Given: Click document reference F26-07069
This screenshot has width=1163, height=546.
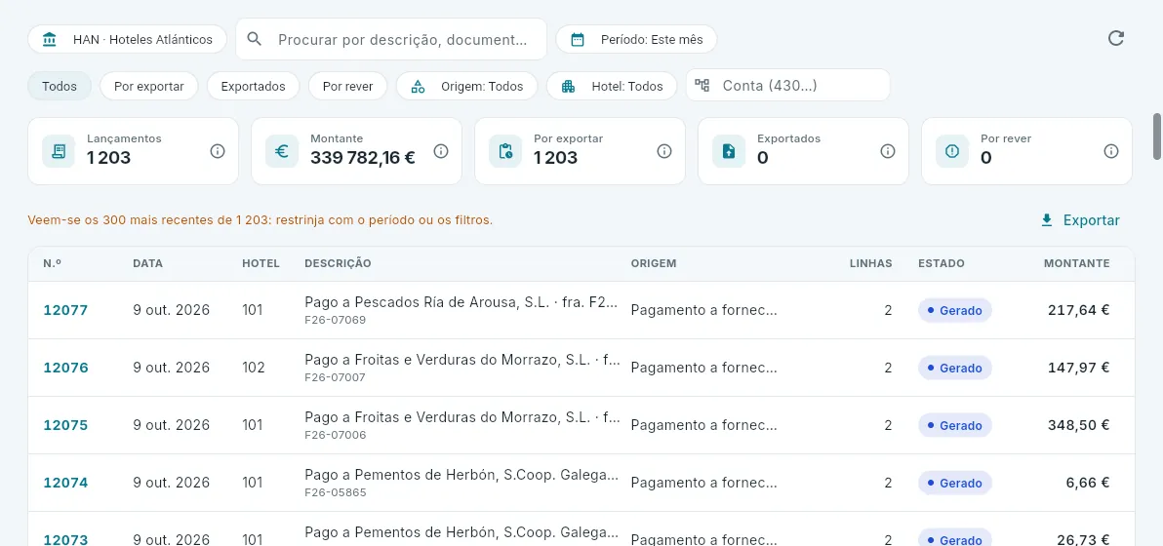Looking at the screenshot, I should (336, 320).
